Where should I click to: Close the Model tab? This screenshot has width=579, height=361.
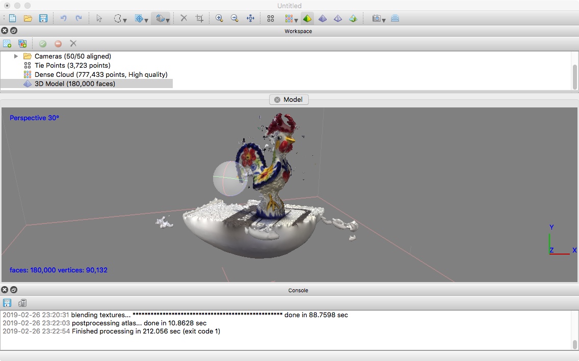tap(277, 100)
